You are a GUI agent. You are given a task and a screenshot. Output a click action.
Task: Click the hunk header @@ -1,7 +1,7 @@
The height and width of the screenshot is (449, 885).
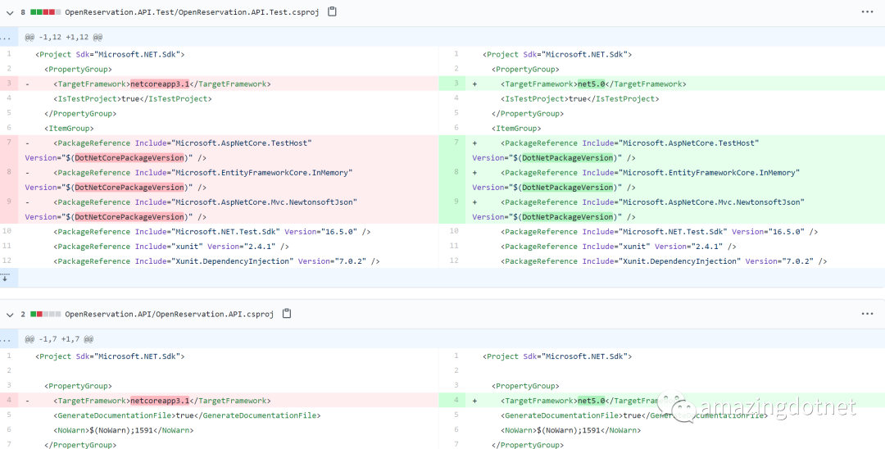tap(59, 339)
